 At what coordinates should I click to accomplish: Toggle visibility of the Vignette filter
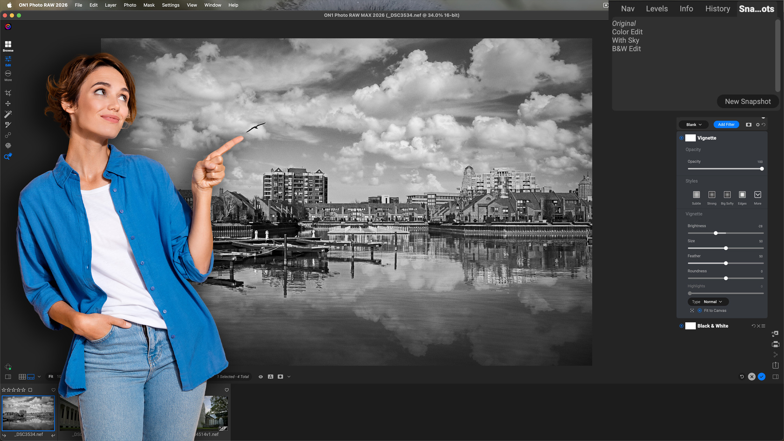[681, 138]
